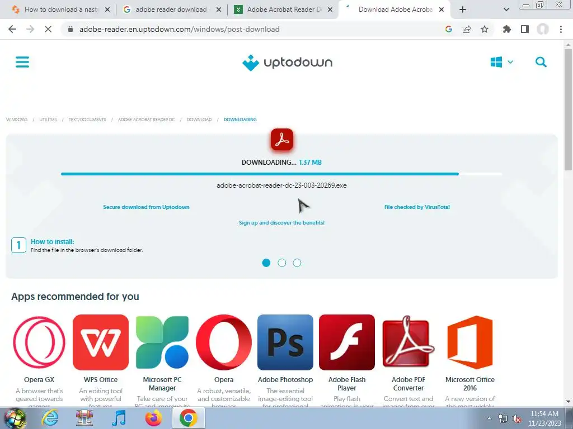Click the Chrome taskbar icon

point(188,418)
